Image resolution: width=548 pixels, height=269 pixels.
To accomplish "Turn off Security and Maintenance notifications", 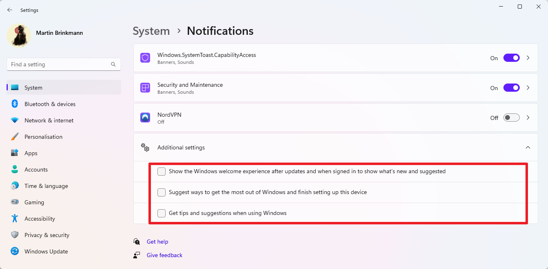I will (511, 88).
